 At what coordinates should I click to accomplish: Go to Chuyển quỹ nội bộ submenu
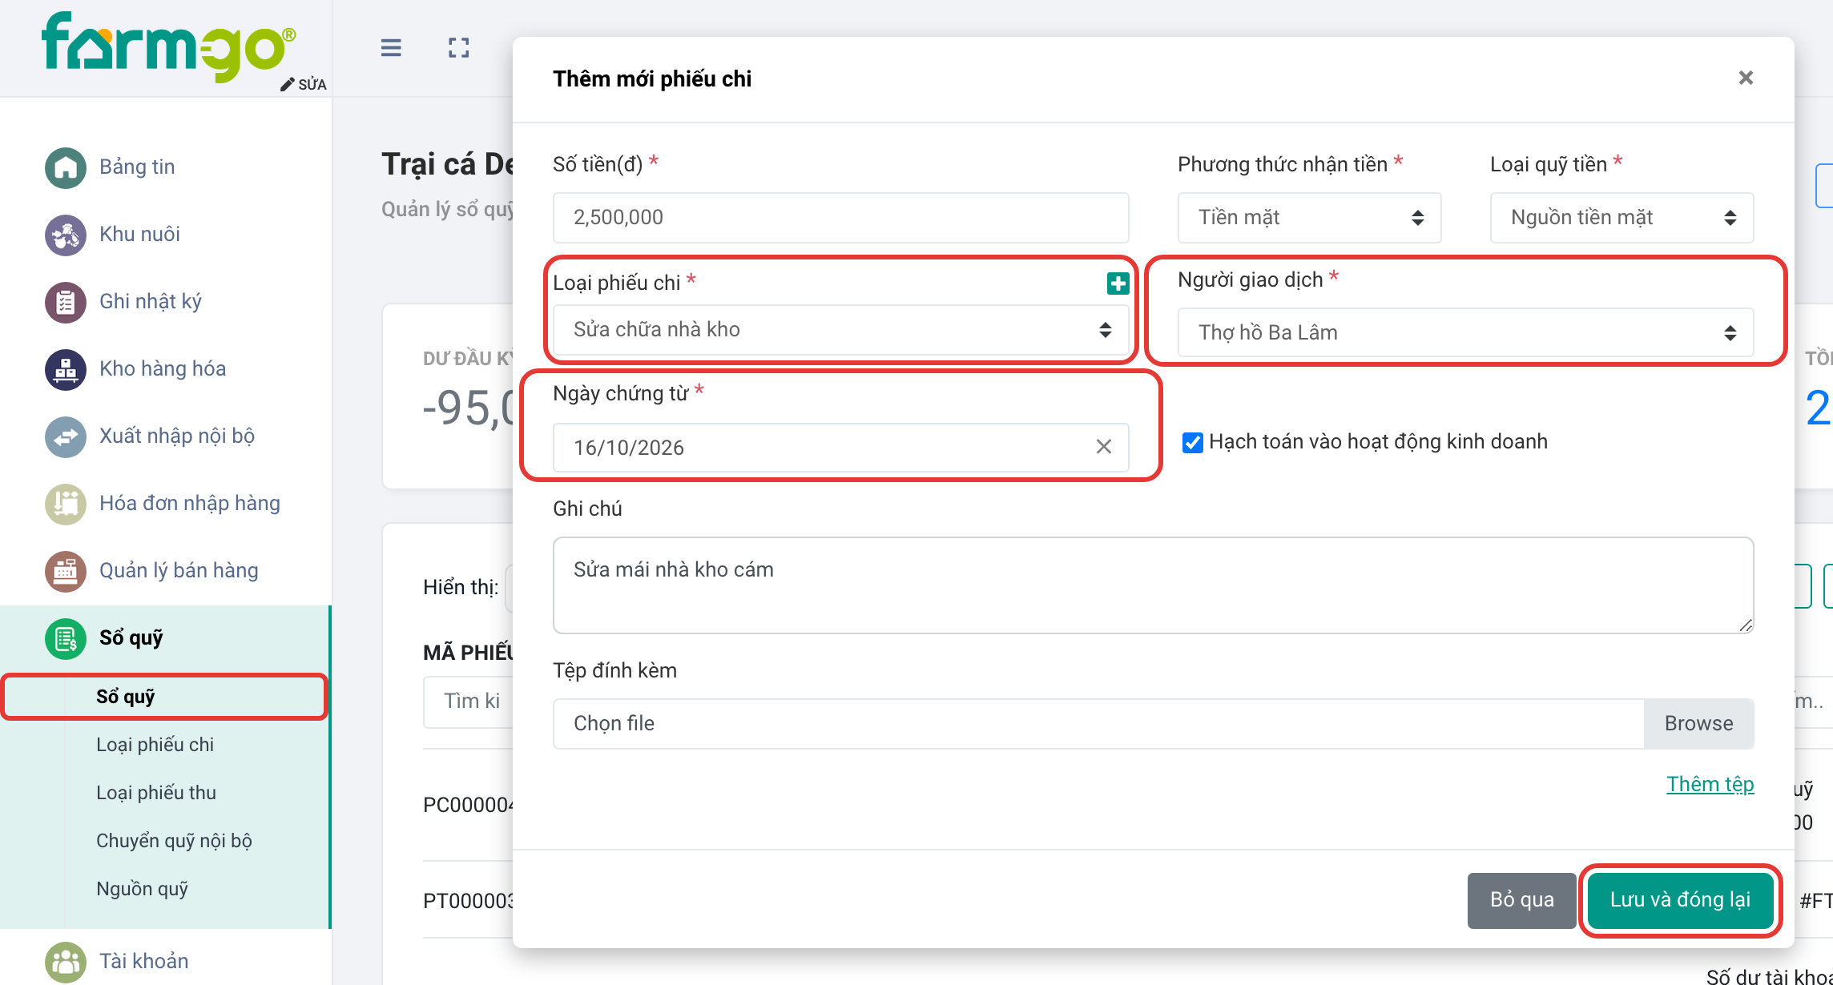174,840
